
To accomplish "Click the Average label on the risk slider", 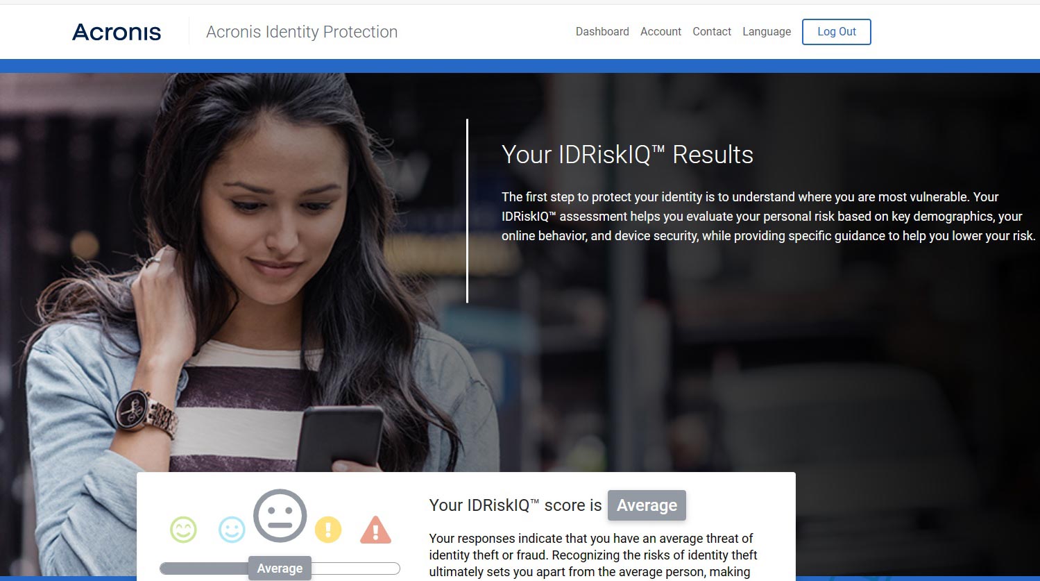I will (x=280, y=569).
